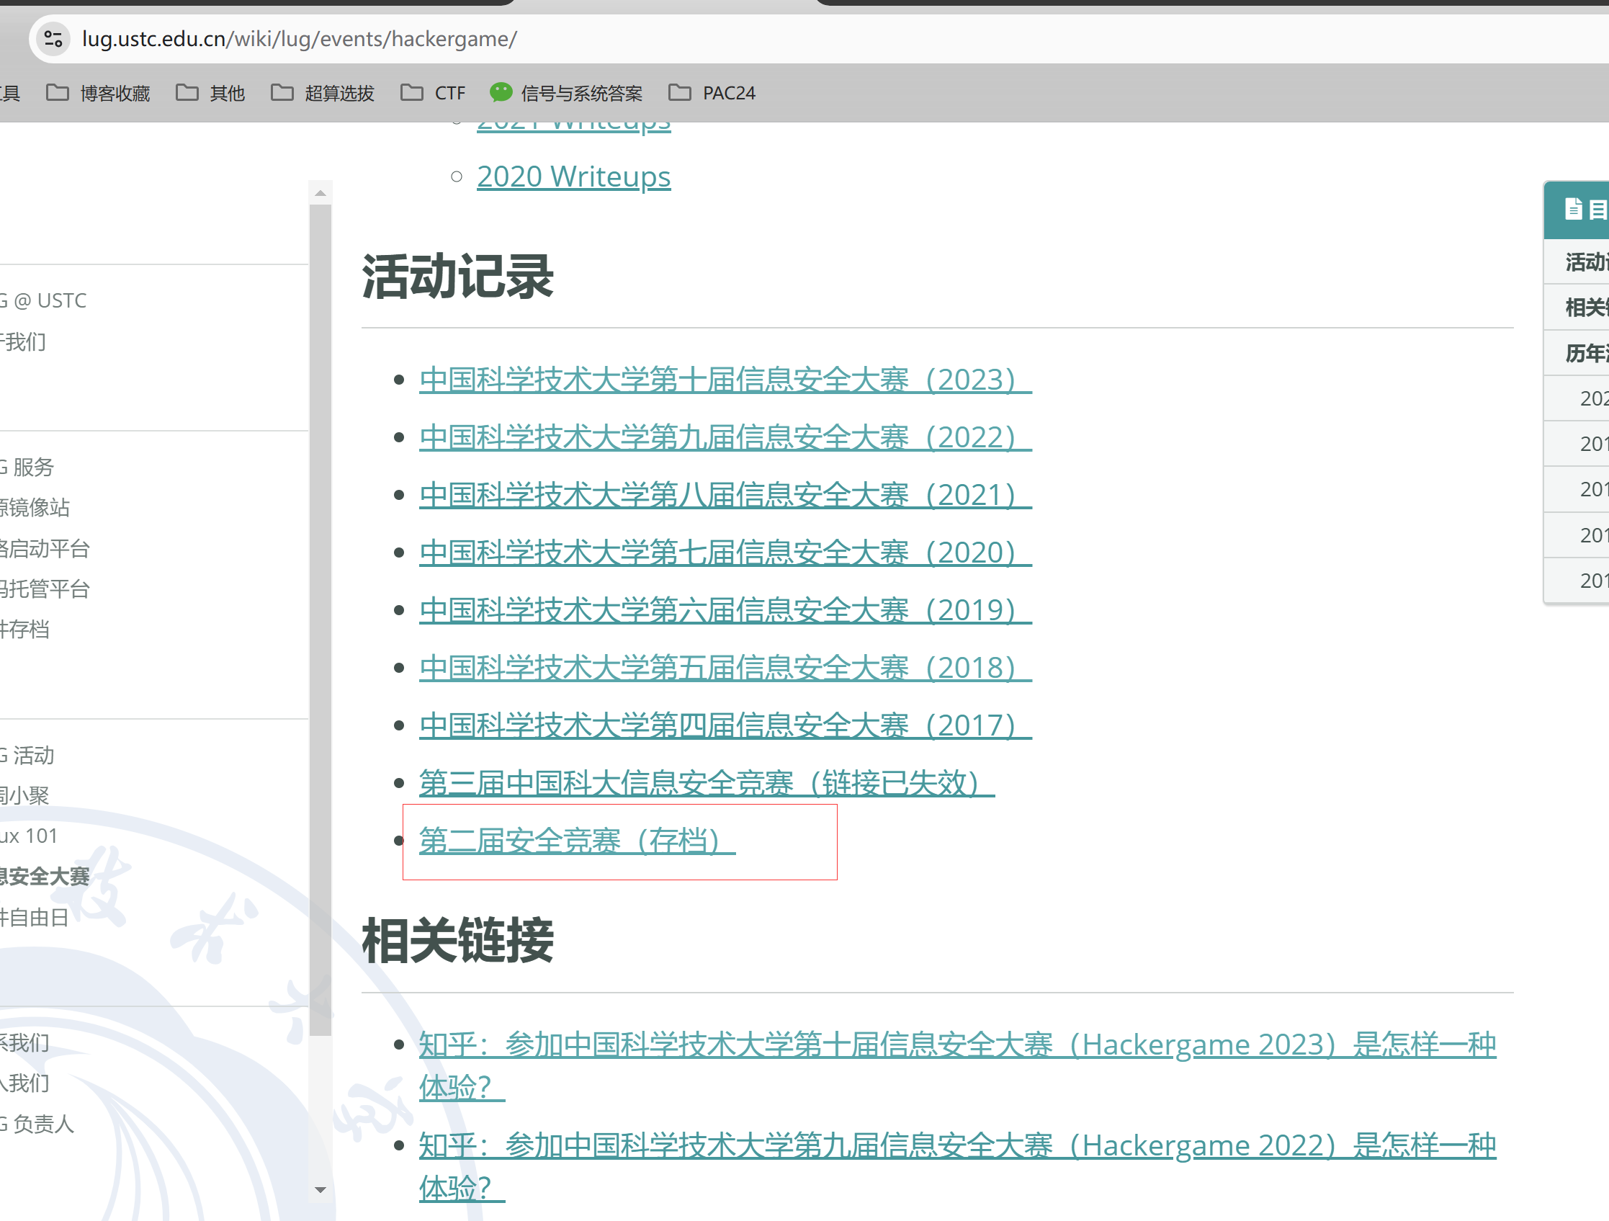Select the bold 安全大赛 sidebar item

(x=45, y=877)
